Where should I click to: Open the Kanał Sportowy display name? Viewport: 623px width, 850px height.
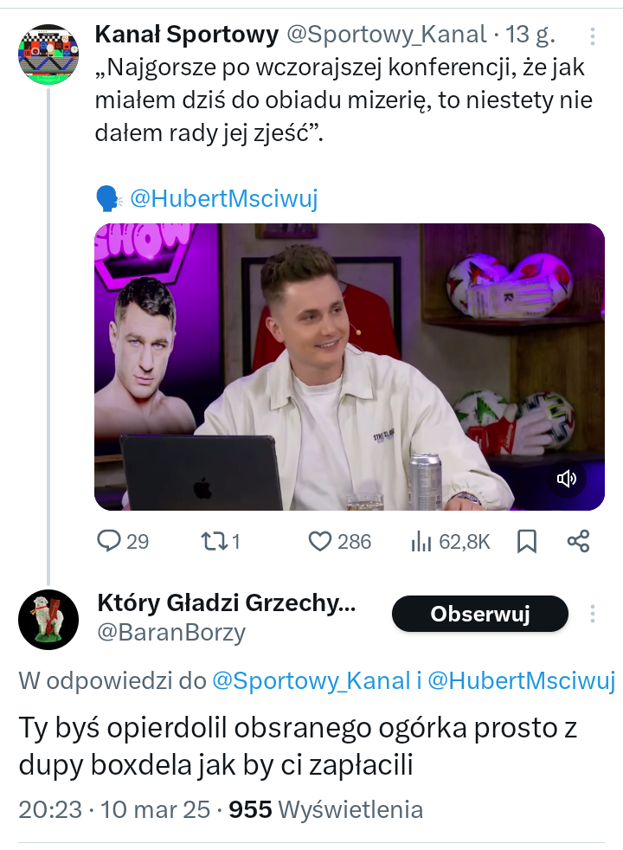point(186,34)
